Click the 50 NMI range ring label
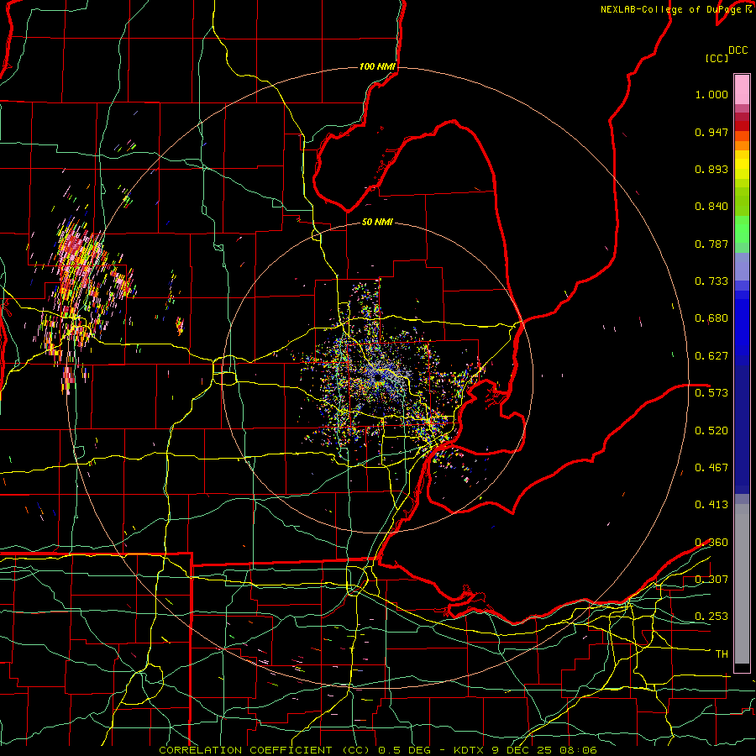This screenshot has width=756, height=756. (377, 222)
